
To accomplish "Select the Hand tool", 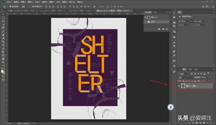I will tap(3, 59).
